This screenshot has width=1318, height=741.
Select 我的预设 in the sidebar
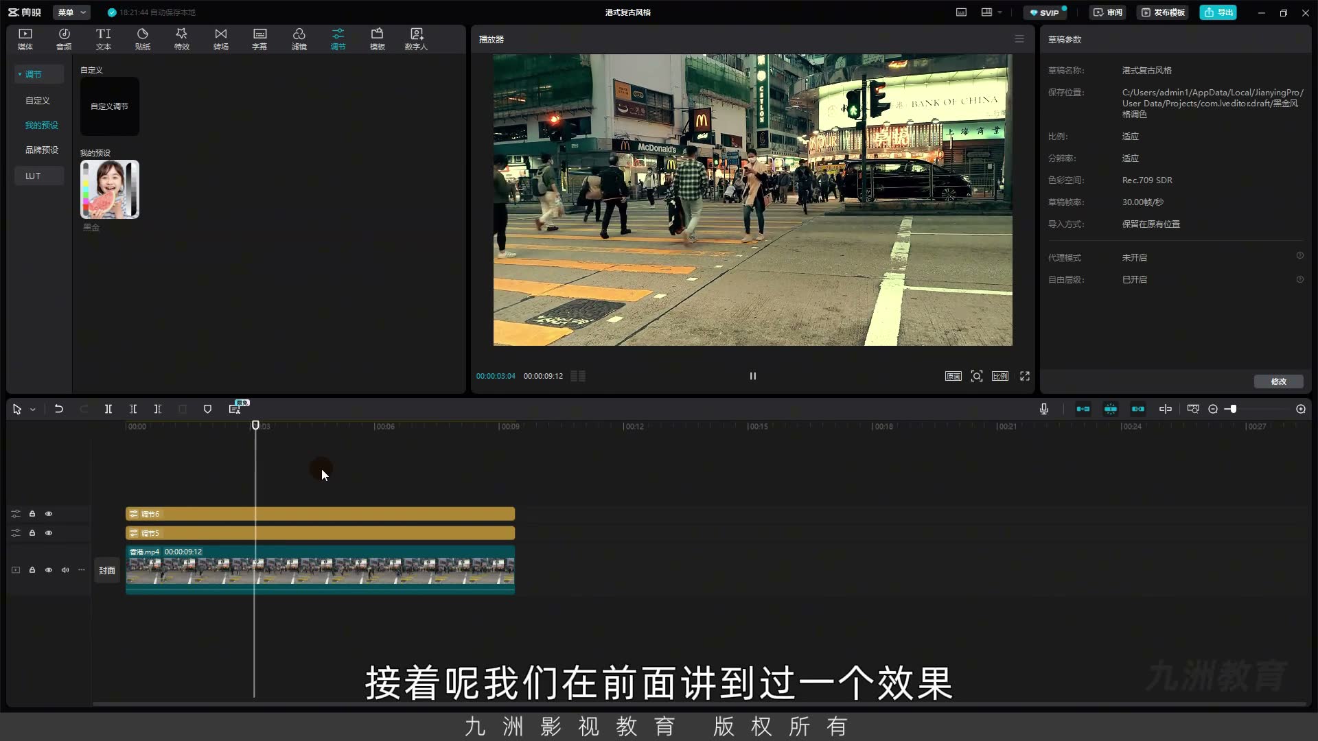coord(41,125)
